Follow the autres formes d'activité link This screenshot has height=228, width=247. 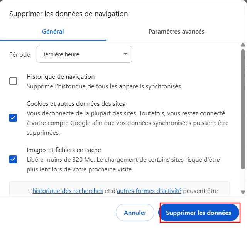click(149, 191)
